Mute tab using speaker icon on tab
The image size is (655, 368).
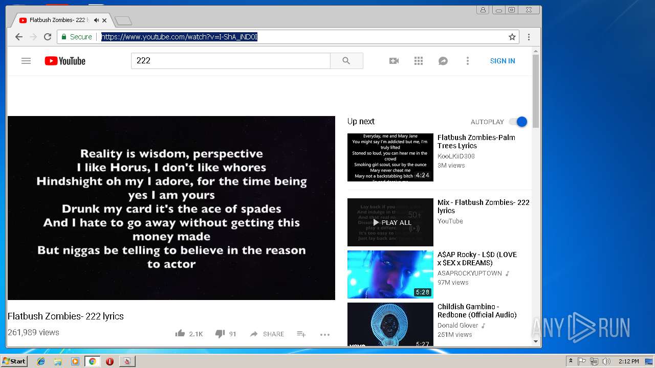click(x=96, y=20)
